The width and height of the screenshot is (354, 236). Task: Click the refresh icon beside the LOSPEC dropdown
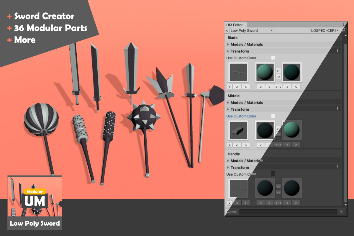(x=343, y=30)
